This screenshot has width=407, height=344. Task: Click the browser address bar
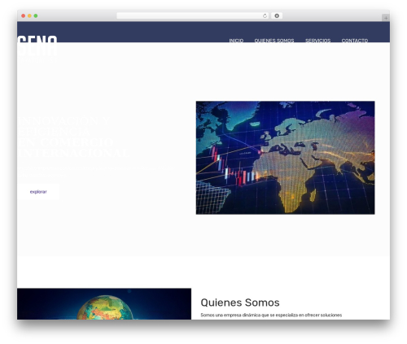tap(193, 16)
